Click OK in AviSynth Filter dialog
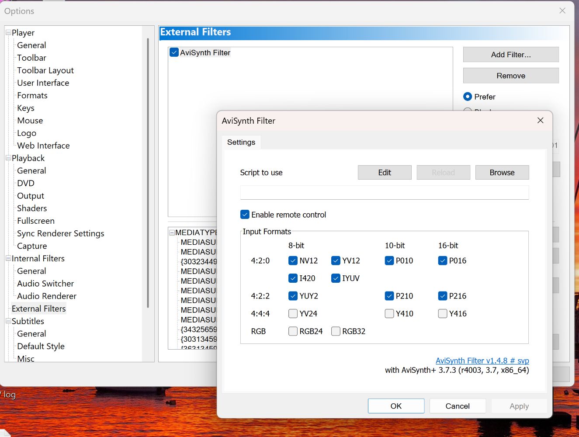Image resolution: width=579 pixels, height=437 pixels. [396, 406]
